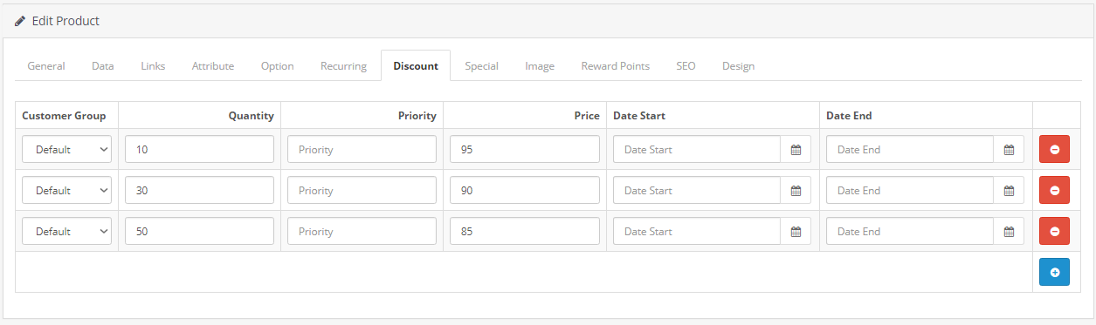The image size is (1096, 325).
Task: Open the Attribute tab
Action: [213, 65]
